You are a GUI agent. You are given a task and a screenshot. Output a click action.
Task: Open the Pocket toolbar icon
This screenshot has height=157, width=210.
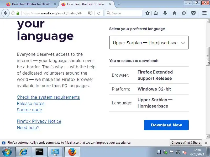point(193,13)
